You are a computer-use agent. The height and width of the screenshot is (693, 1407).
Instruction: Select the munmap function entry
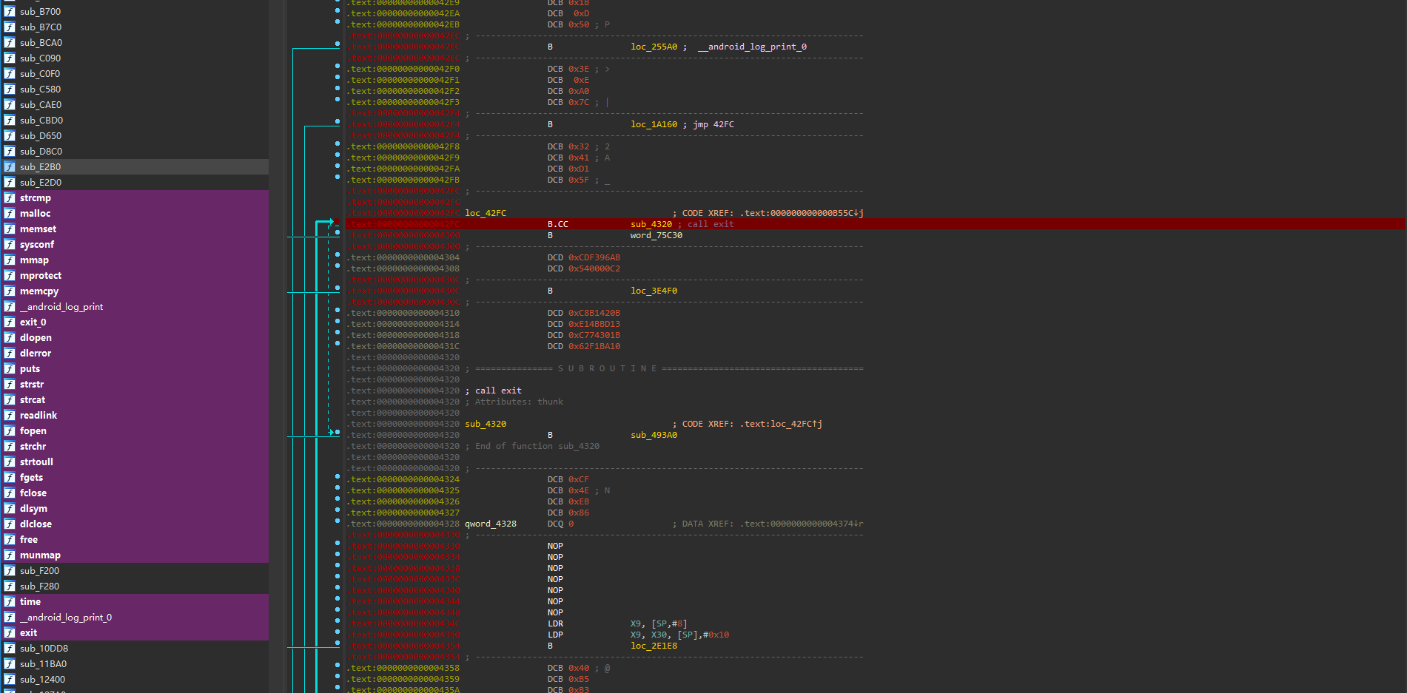pos(41,555)
